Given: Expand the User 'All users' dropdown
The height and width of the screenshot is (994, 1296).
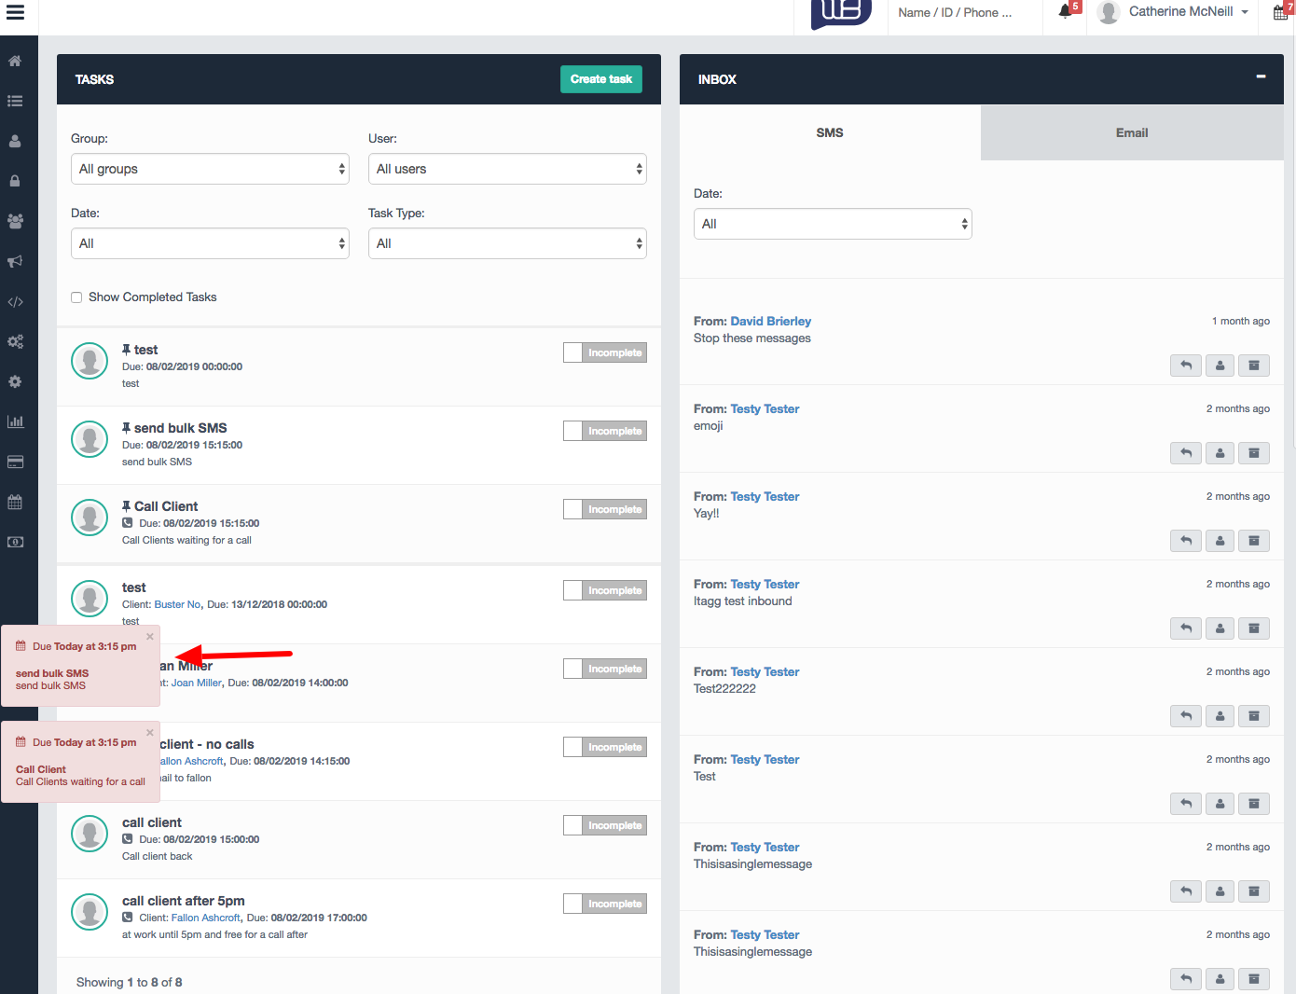Looking at the screenshot, I should point(507,169).
